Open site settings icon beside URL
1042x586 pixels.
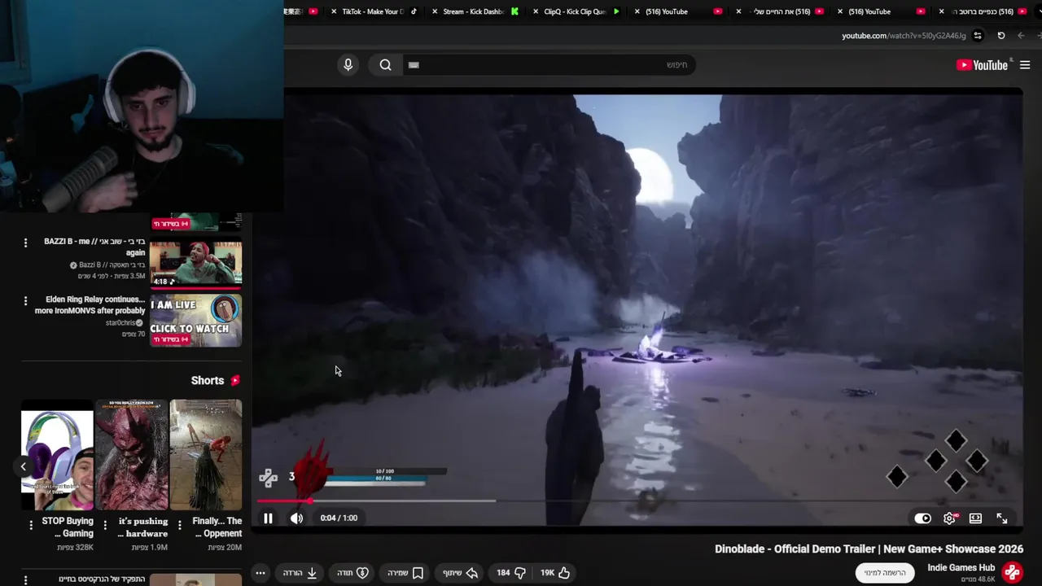[x=978, y=36]
